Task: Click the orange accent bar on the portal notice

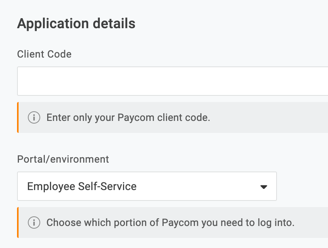Action: (18, 223)
